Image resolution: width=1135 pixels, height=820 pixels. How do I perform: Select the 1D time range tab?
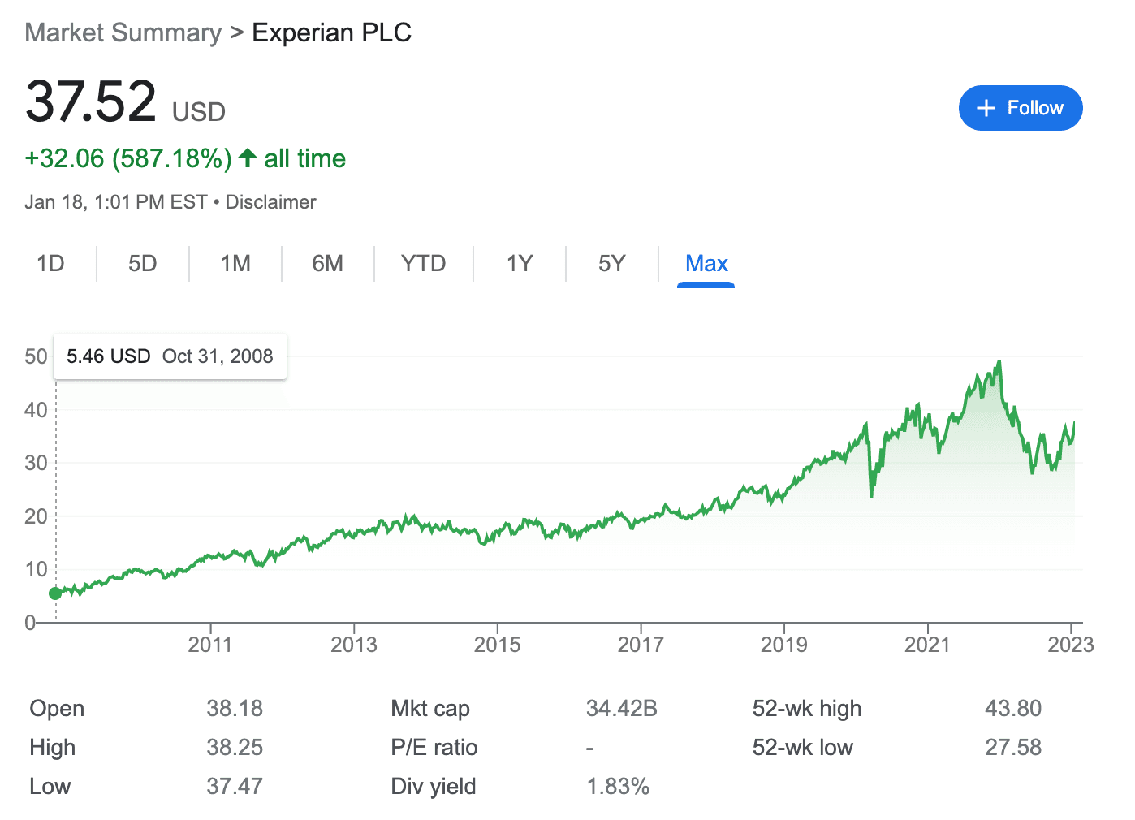(50, 264)
